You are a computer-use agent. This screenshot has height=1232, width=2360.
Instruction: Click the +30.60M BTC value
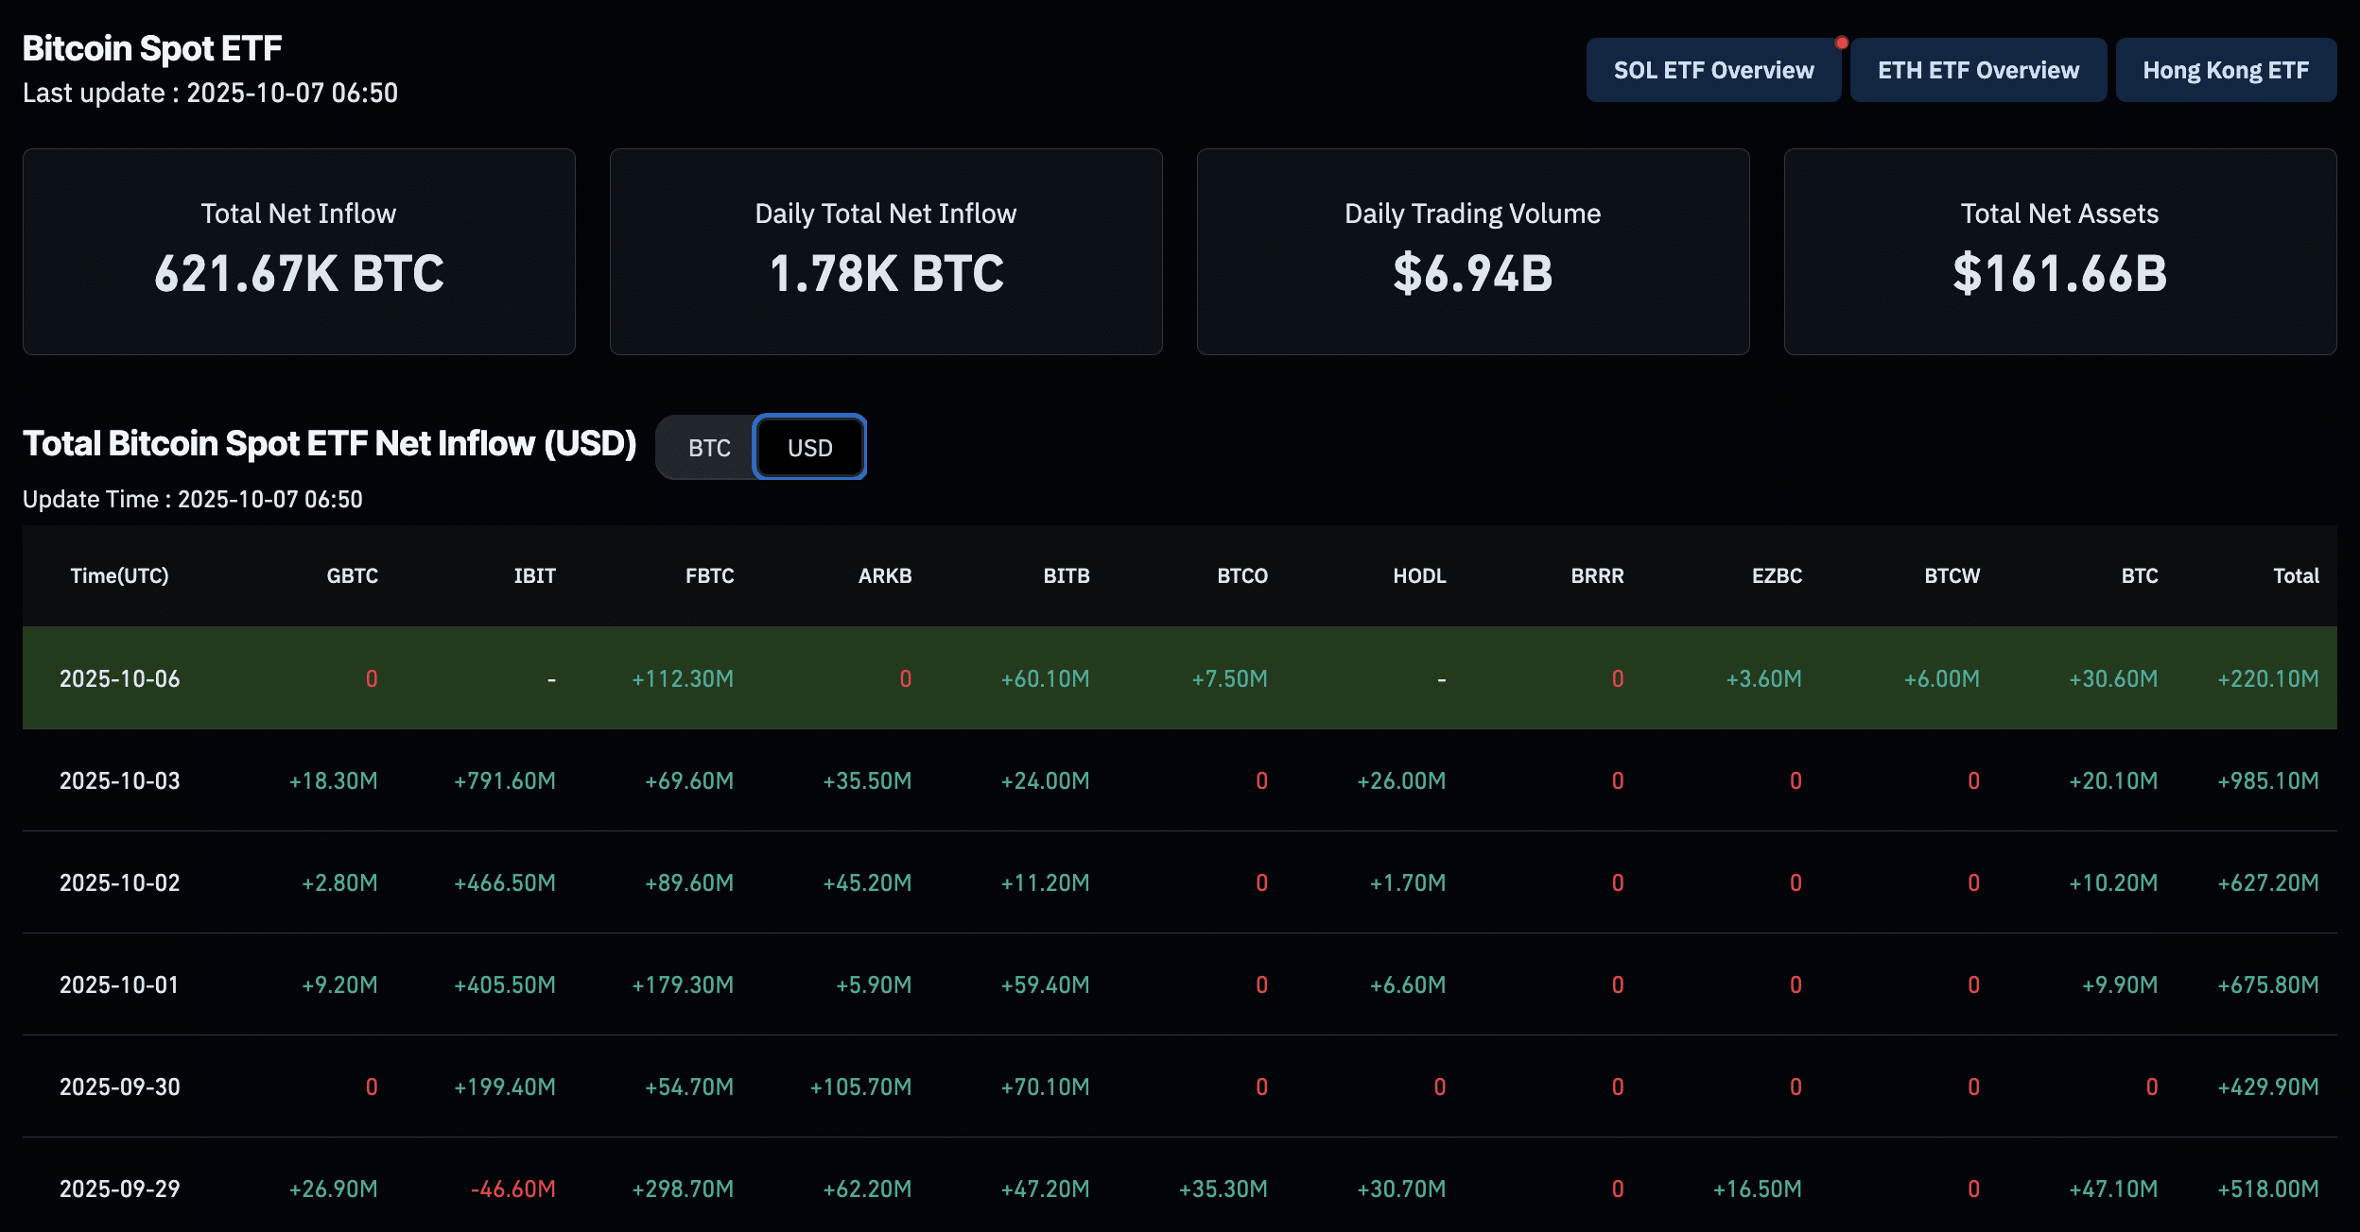(2113, 679)
